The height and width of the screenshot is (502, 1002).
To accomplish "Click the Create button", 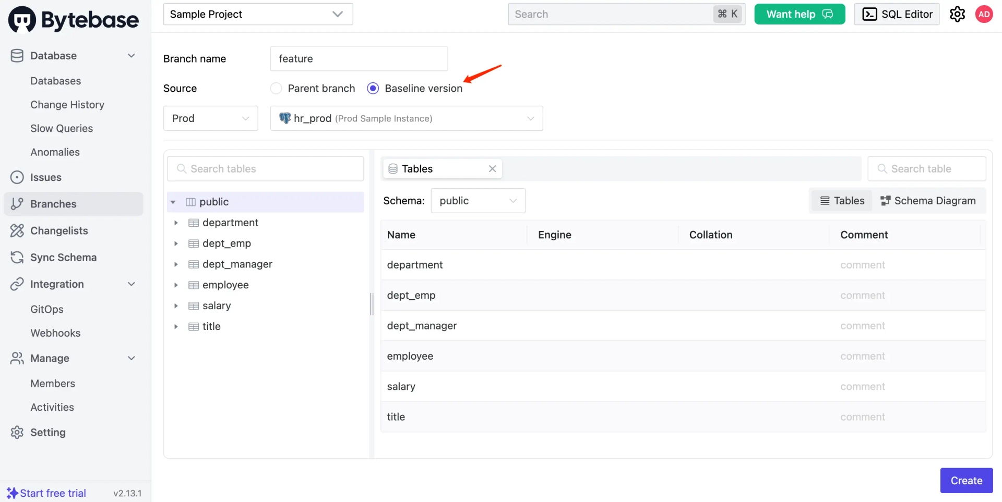I will [x=967, y=481].
